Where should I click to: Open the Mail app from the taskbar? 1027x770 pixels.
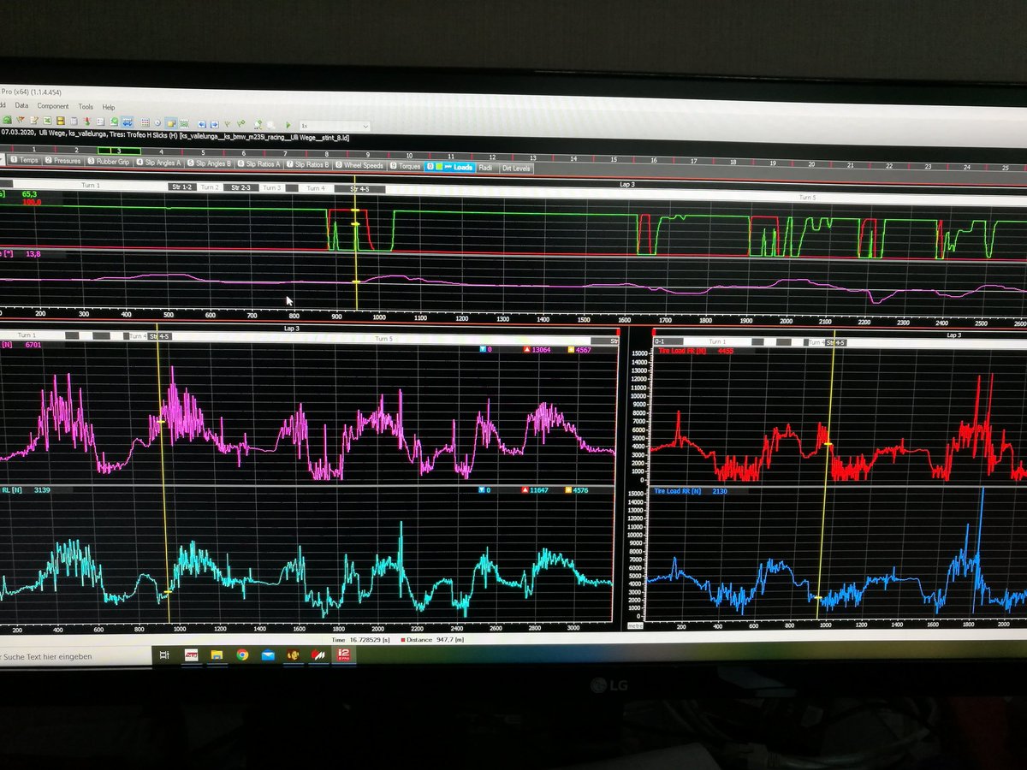[268, 655]
